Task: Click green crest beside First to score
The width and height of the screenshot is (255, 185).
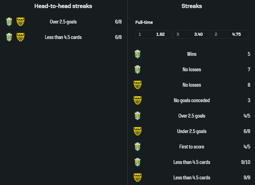Action: point(138,147)
